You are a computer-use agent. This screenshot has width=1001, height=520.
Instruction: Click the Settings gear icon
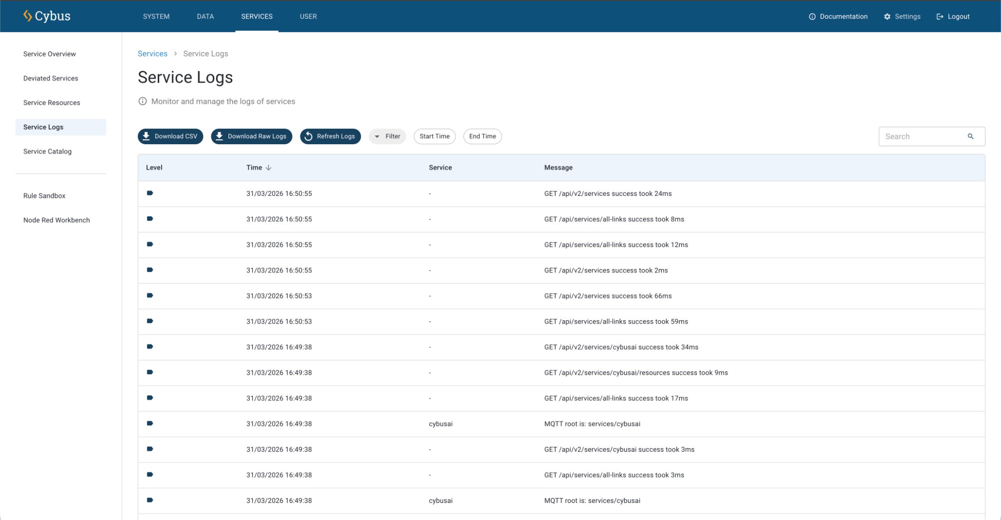click(x=887, y=17)
